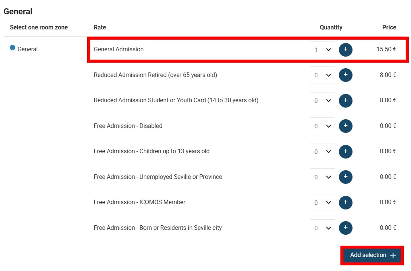
Task: Click the Add selection button
Action: [372, 255]
